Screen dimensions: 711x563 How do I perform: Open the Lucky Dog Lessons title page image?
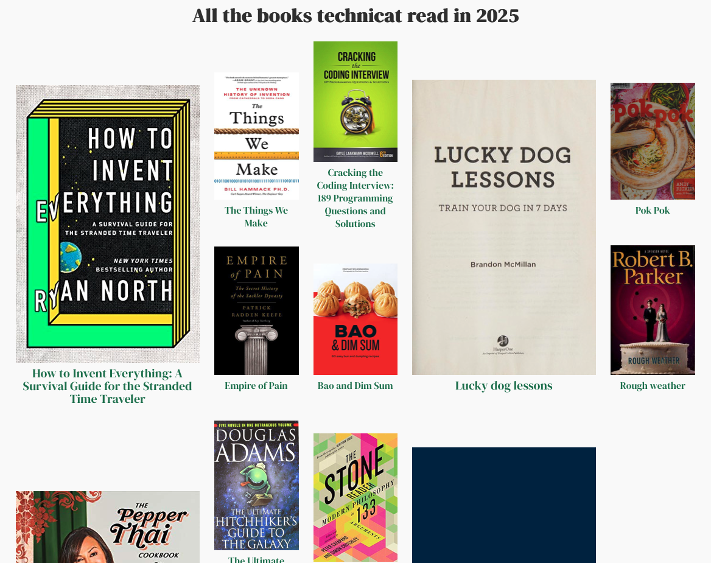[504, 227]
